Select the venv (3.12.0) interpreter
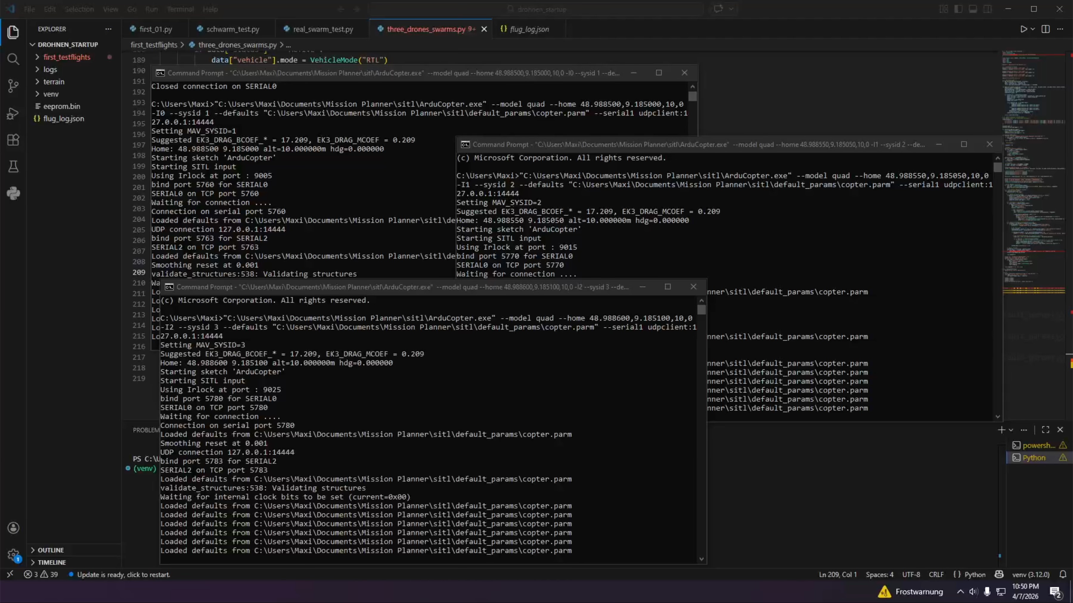Screen dimensions: 1073x603 [1030, 575]
